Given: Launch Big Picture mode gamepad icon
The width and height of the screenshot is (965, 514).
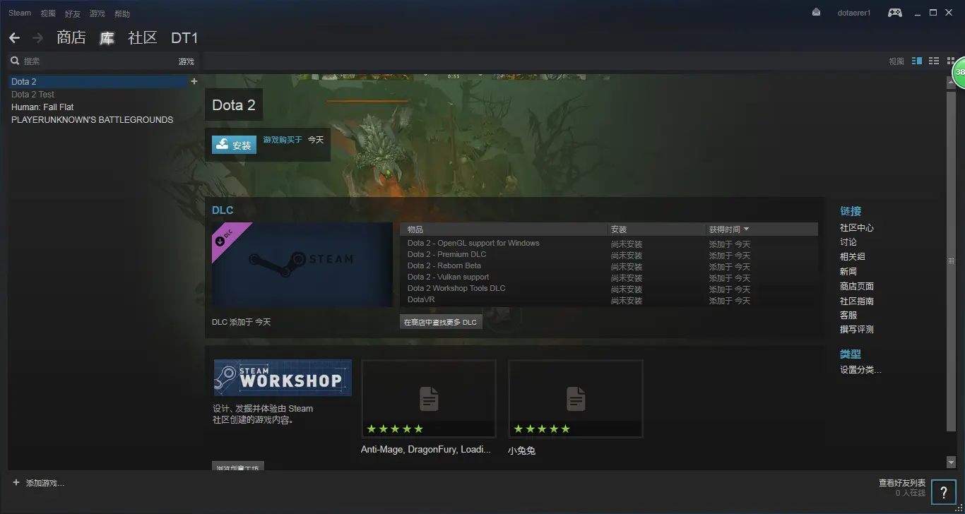Looking at the screenshot, I should tap(894, 12).
